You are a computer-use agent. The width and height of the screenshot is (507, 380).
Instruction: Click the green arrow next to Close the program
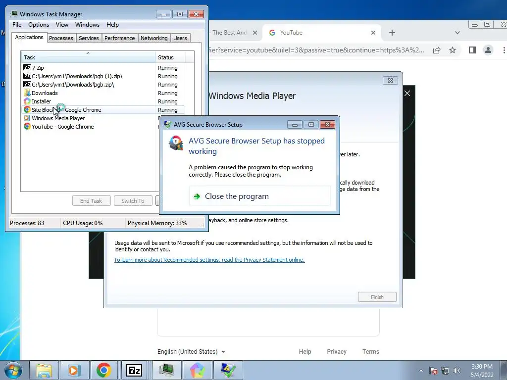click(x=197, y=196)
